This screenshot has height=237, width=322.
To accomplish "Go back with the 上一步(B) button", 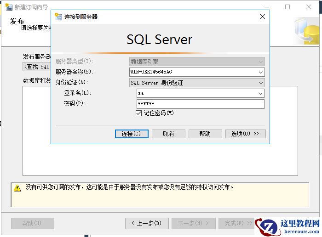I will pos(147,223).
